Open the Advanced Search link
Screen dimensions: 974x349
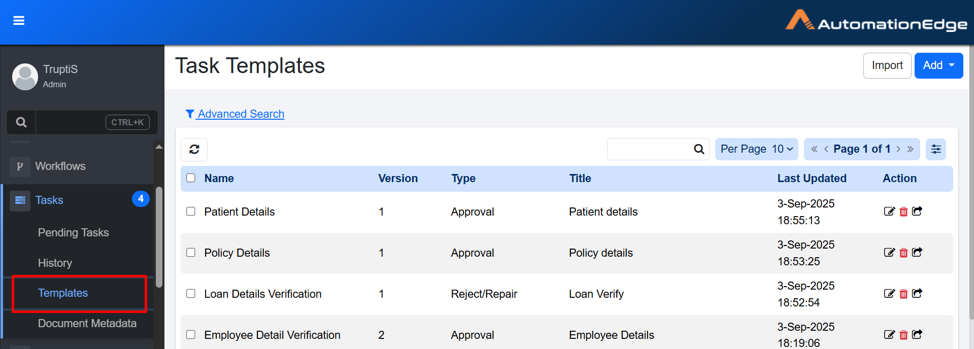point(241,114)
